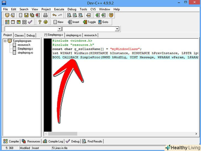Click the Redo arrow icon
The height and width of the screenshot is (151, 201).
coord(60,15)
